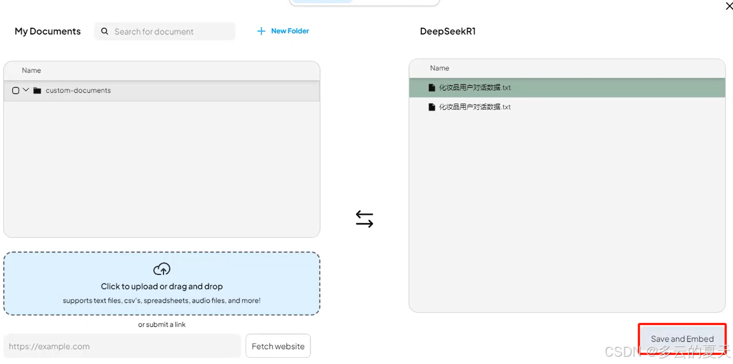This screenshot has width=733, height=364.
Task: Select the unhighlighted 化妆品用户对话数据.txt row
Action: [567, 106]
